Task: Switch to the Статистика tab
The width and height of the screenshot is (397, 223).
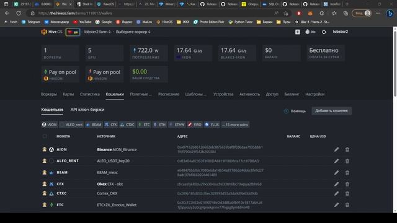Action: [90, 94]
